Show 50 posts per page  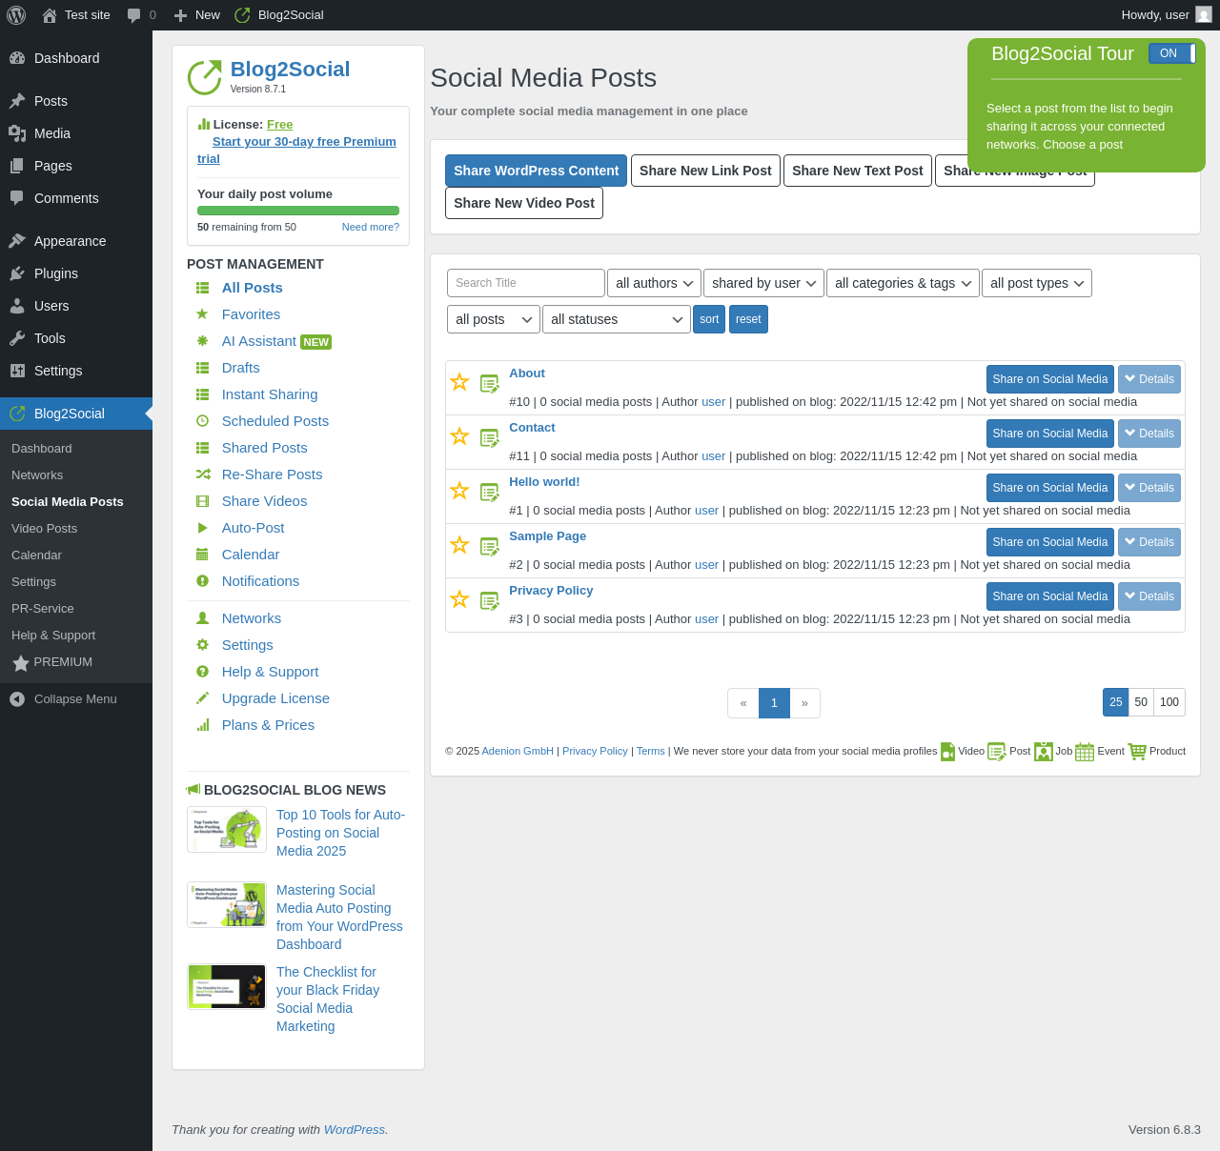point(1141,702)
